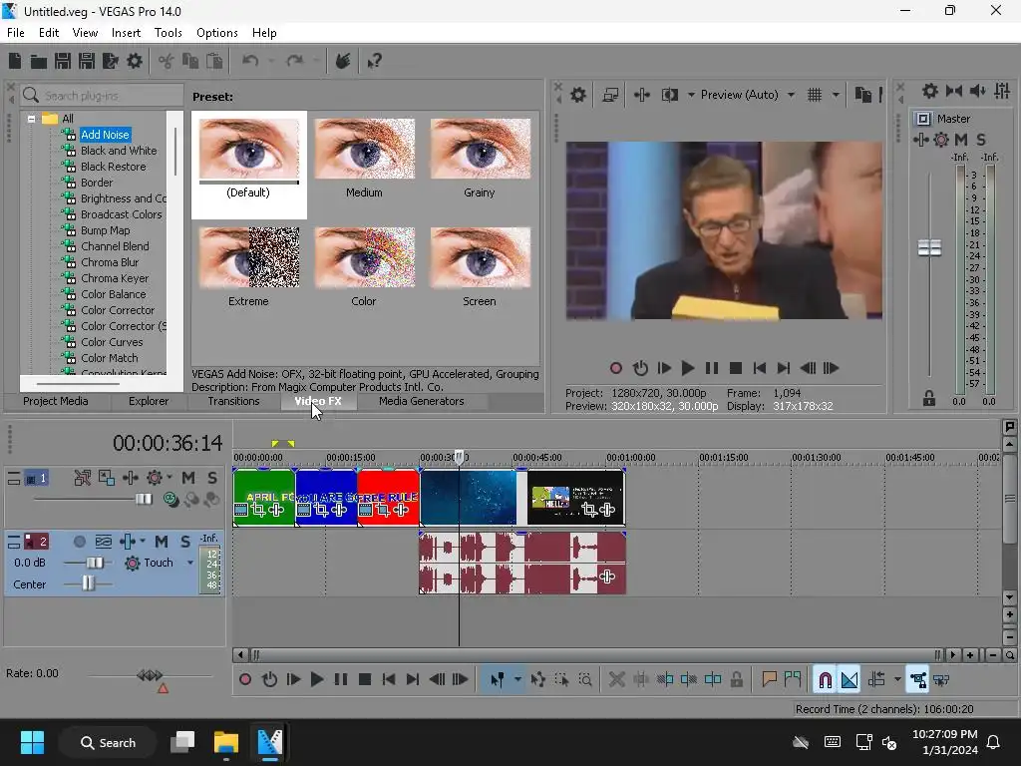Toggle split screen view in preview

669,95
